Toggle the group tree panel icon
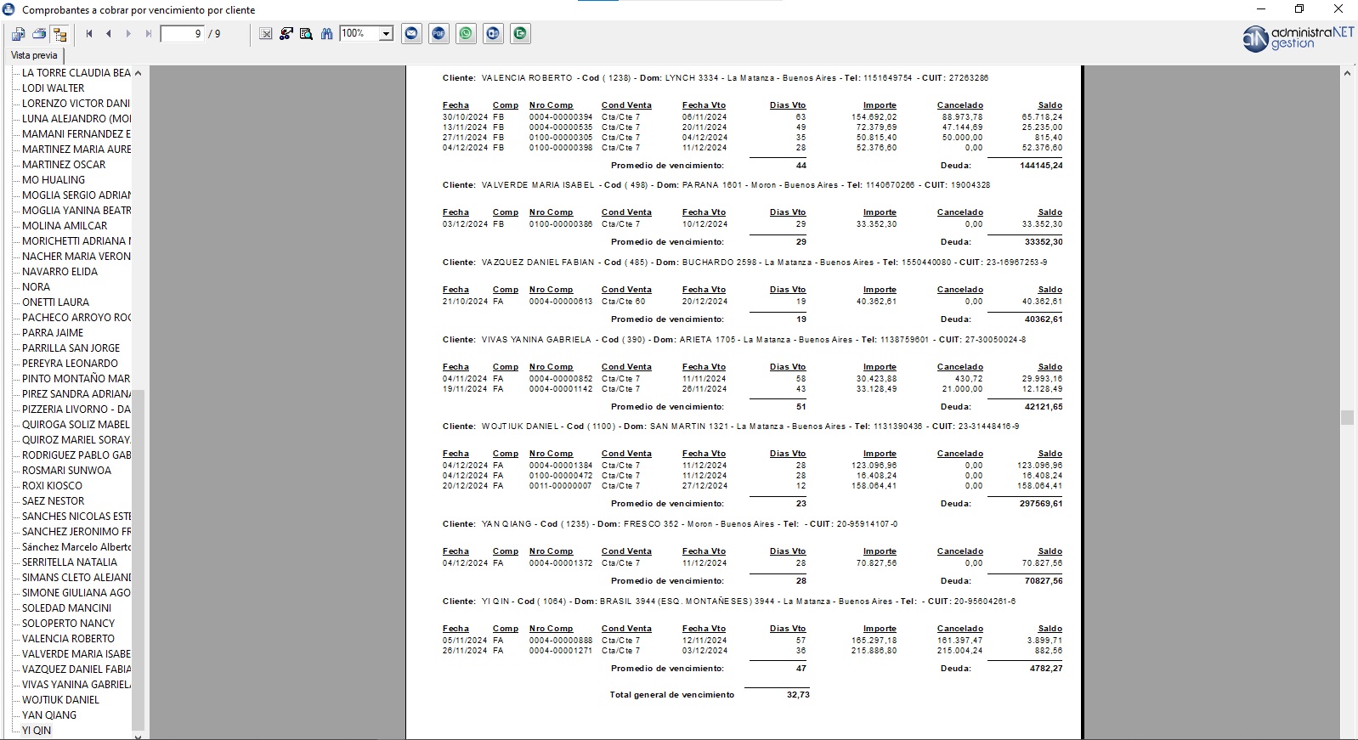Screen dimensions: 1358x740 (x=59, y=34)
